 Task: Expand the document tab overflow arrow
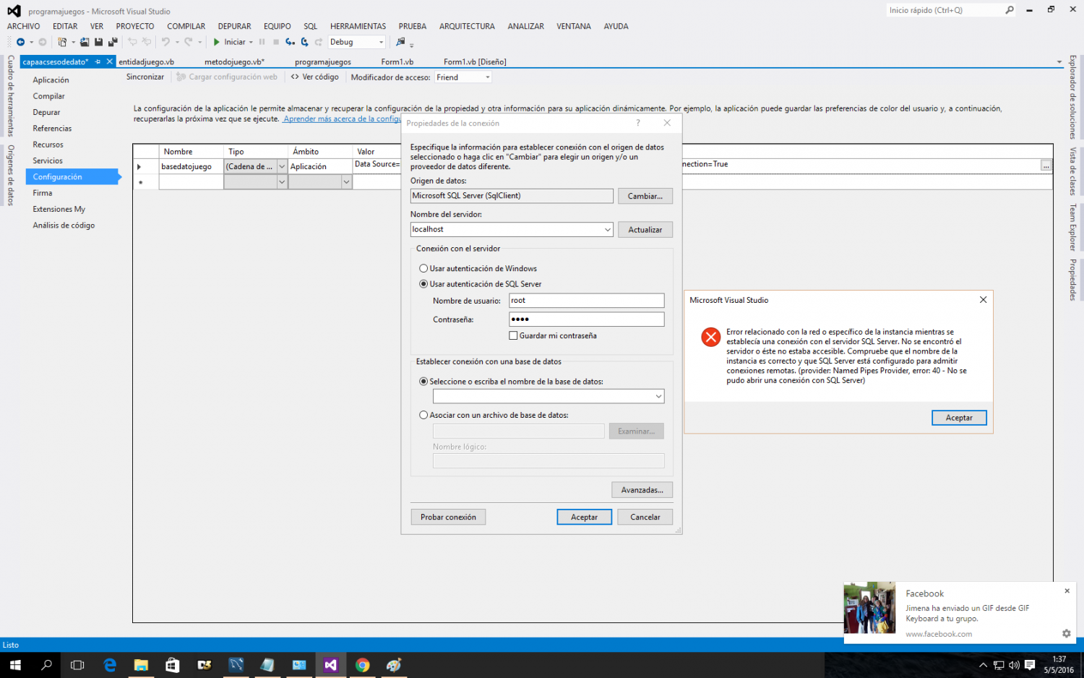[x=1059, y=62]
